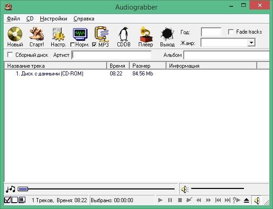Skip to the next track
This screenshot has width=273, height=209.
(227, 200)
